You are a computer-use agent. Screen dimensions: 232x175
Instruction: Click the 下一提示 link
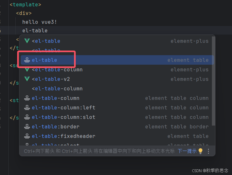[x=187, y=151]
